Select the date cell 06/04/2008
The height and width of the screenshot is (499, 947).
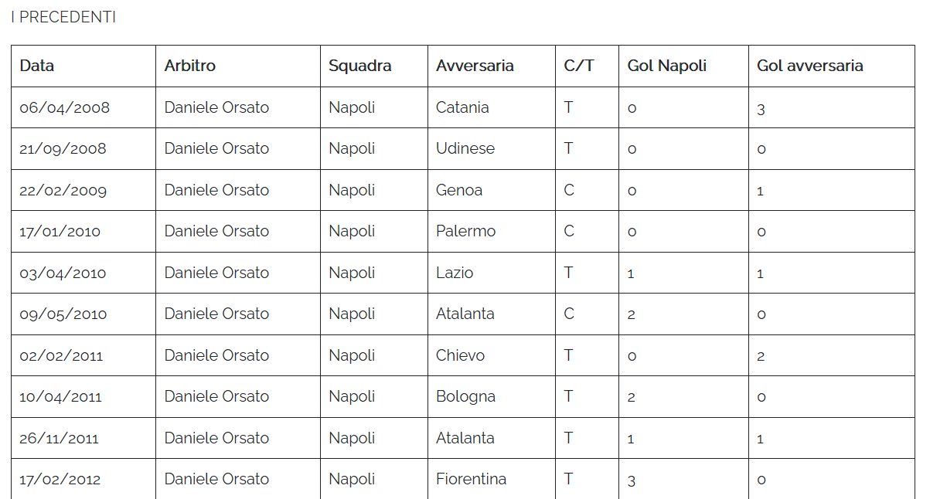[x=65, y=107]
